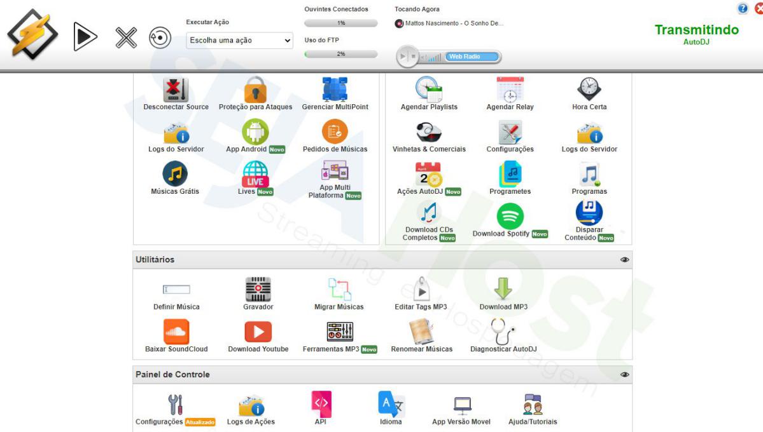Launch Baixar SoundCloud tool

176,332
